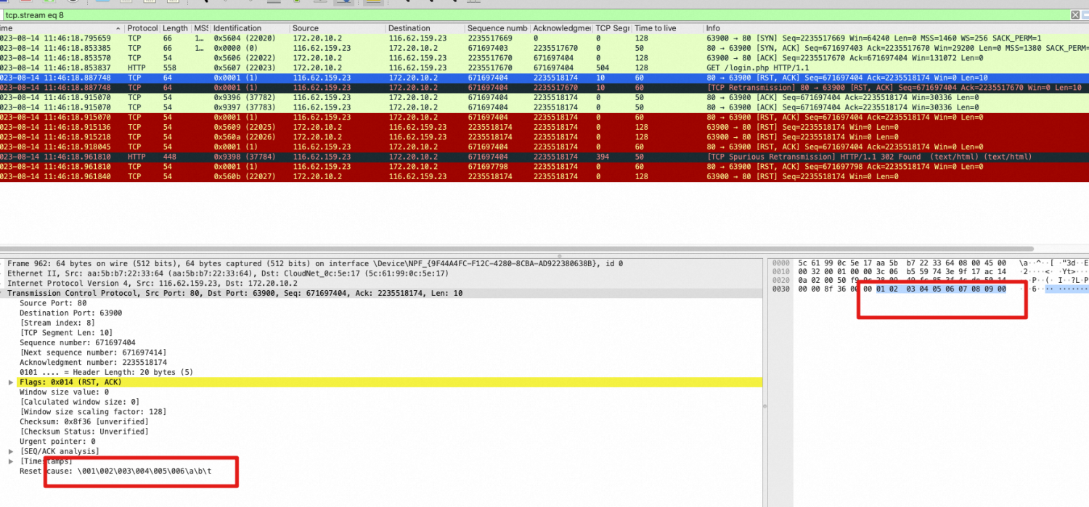1089x507 pixels.
Task: Clear the tcp.stream eq 8 display filter
Action: (x=1075, y=15)
